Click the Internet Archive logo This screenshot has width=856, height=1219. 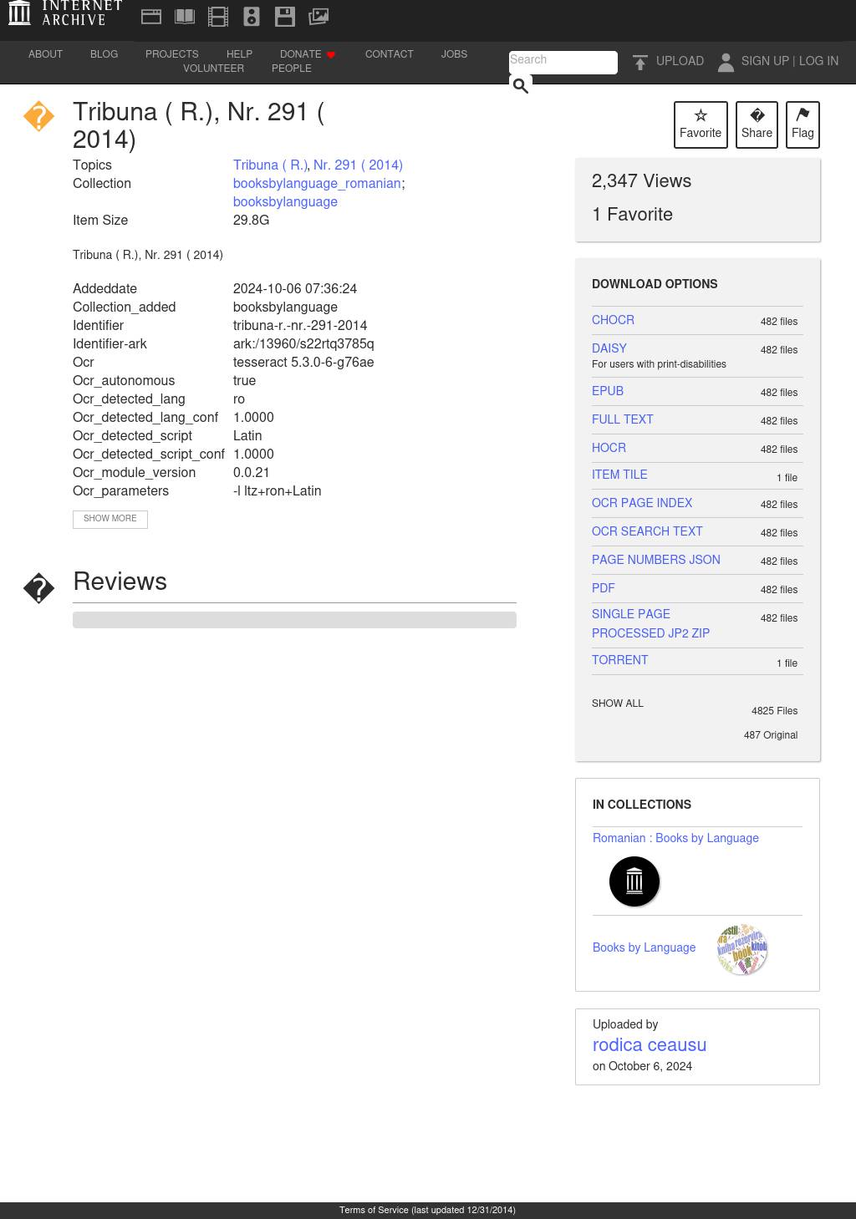[64, 14]
